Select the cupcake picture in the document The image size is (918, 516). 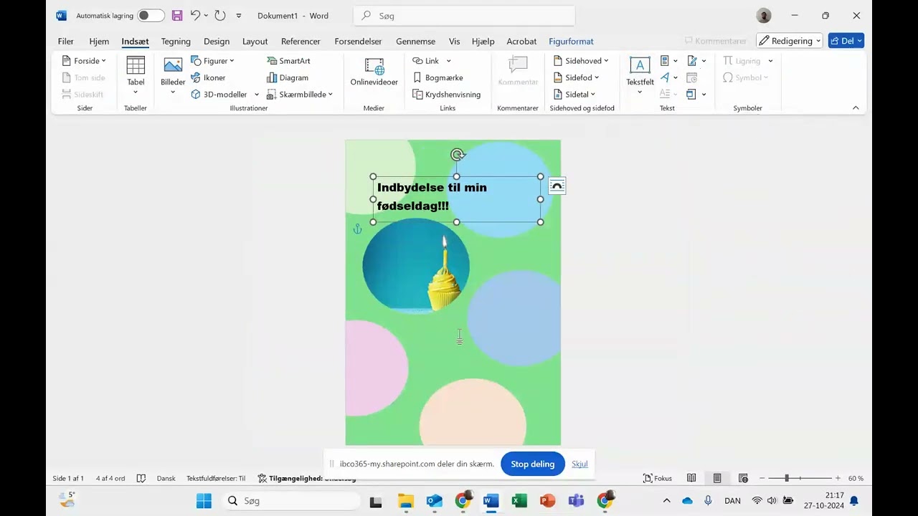pos(416,267)
